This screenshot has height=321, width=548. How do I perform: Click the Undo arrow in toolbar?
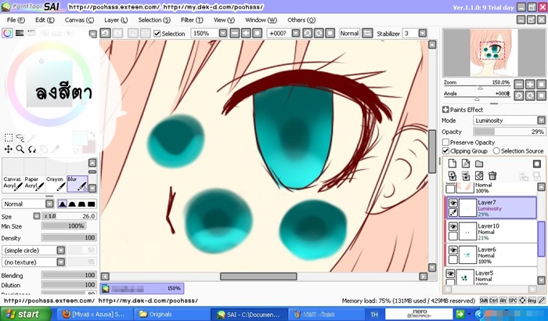click(x=105, y=33)
